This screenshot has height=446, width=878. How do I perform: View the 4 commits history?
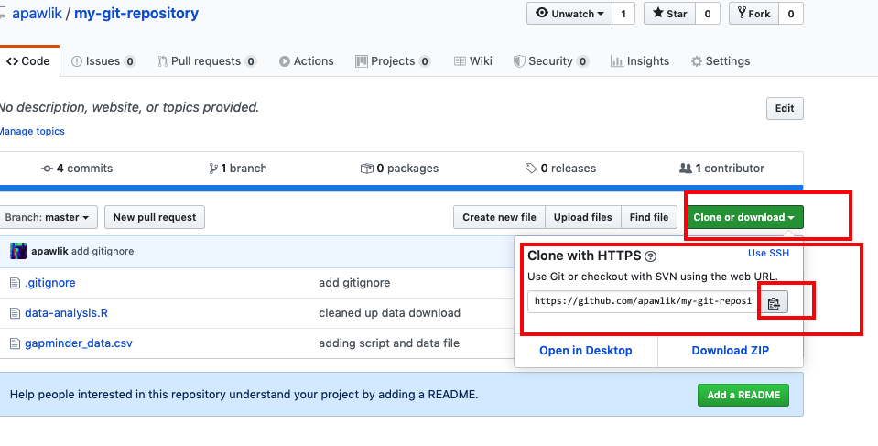point(77,169)
